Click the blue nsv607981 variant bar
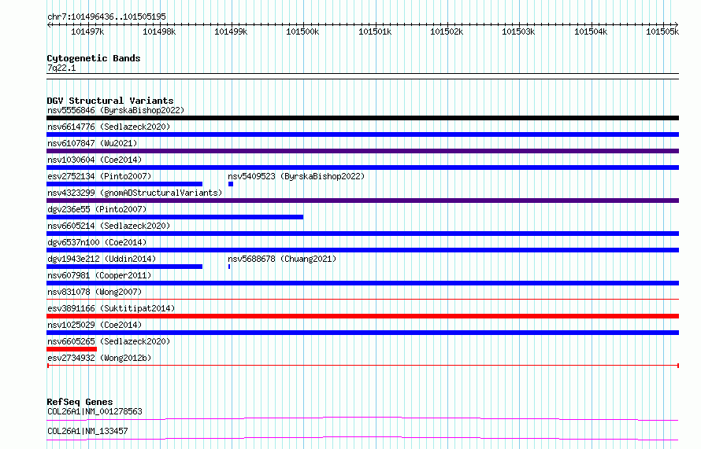Viewport: 701px width, 449px height. tap(362, 283)
